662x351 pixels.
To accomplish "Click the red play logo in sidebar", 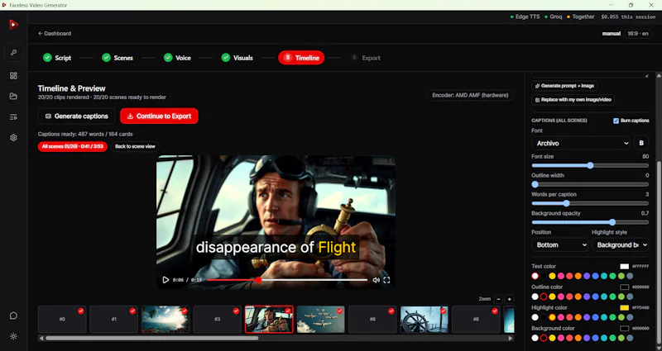I will tap(13, 25).
